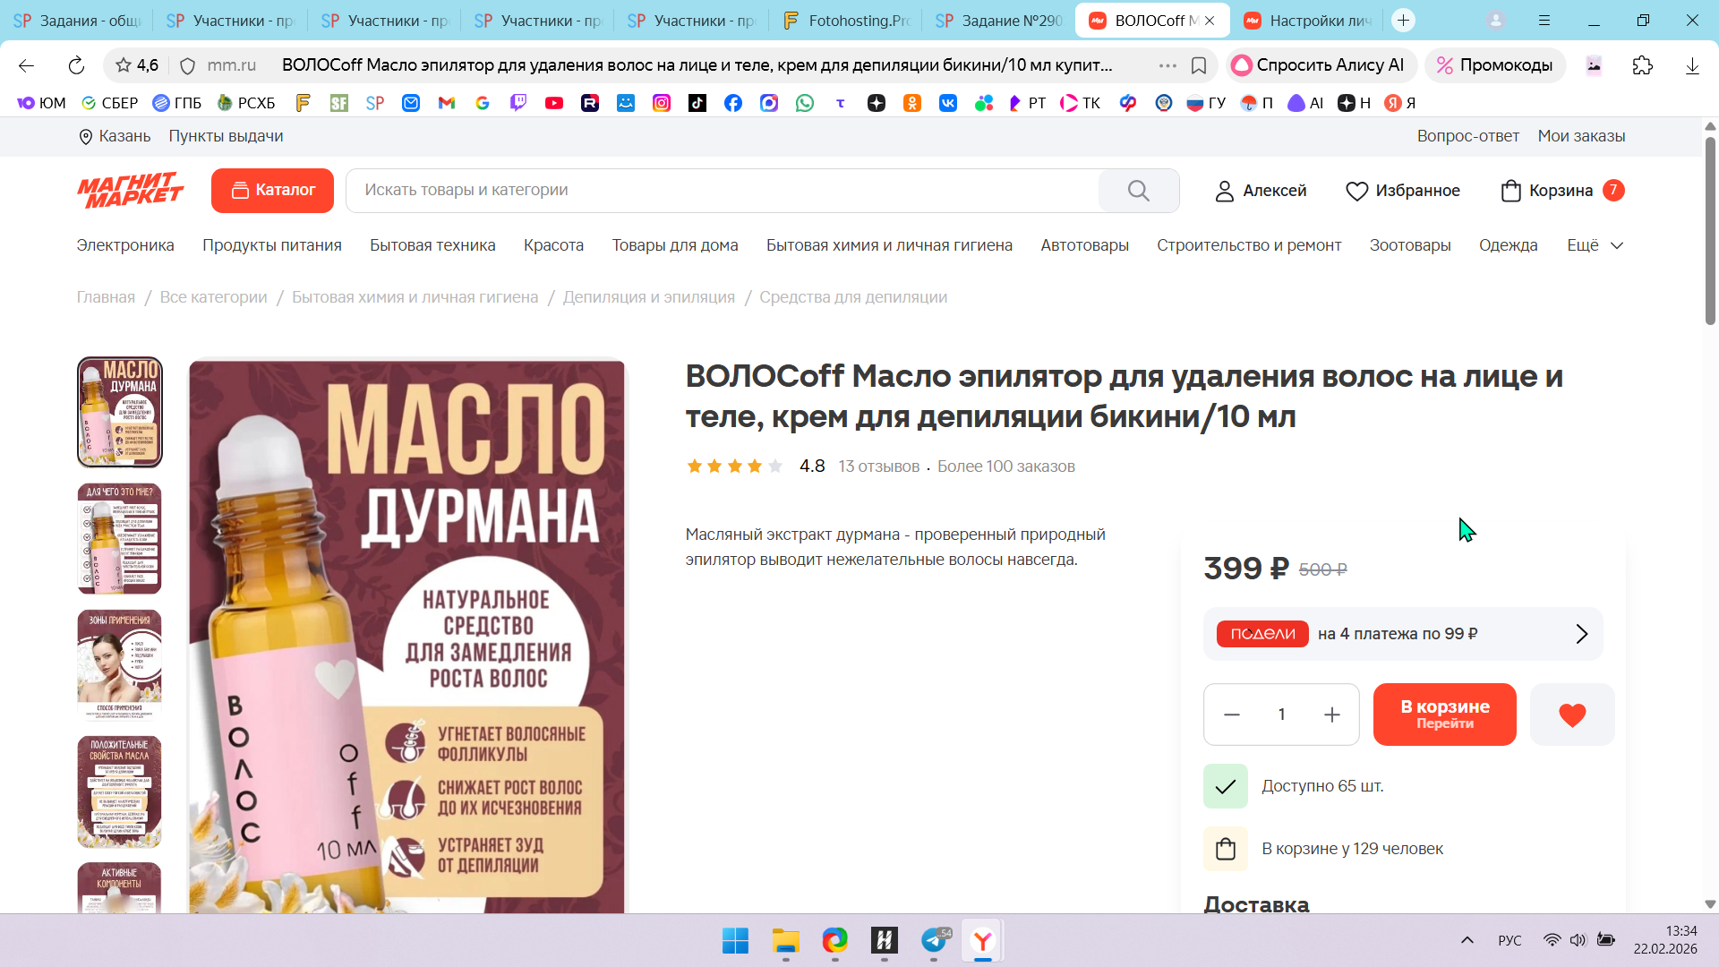Click the browser bookmark icon in address bar
This screenshot has width=1719, height=967.
1199,65
